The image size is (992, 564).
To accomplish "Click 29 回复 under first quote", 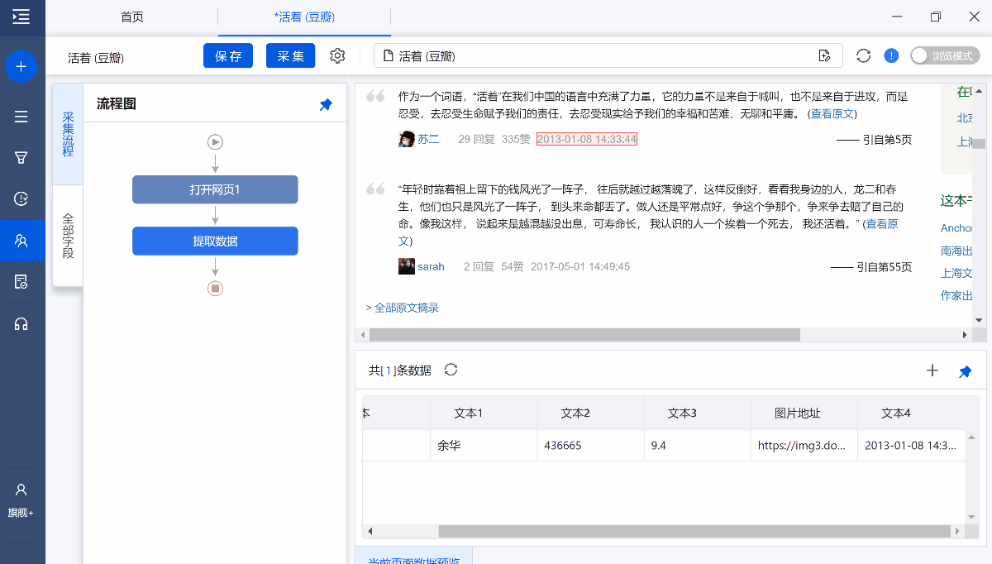I will pos(476,139).
